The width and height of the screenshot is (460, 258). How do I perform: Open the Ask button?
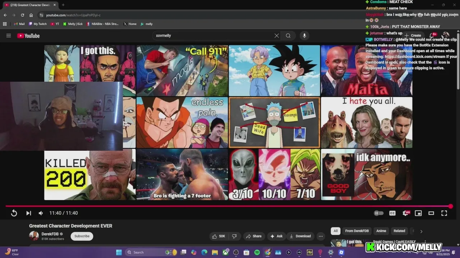(276, 236)
